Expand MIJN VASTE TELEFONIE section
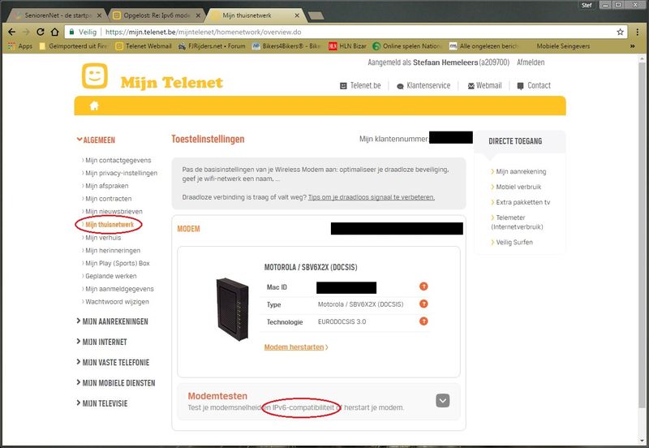 click(113, 362)
